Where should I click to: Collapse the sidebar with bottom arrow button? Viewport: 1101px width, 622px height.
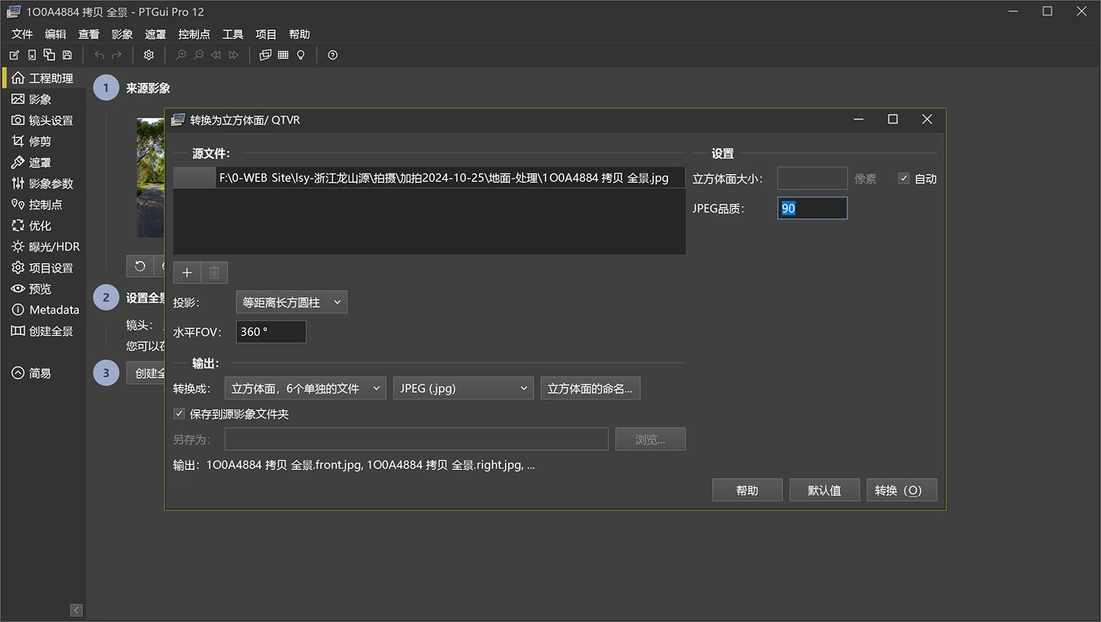point(76,610)
